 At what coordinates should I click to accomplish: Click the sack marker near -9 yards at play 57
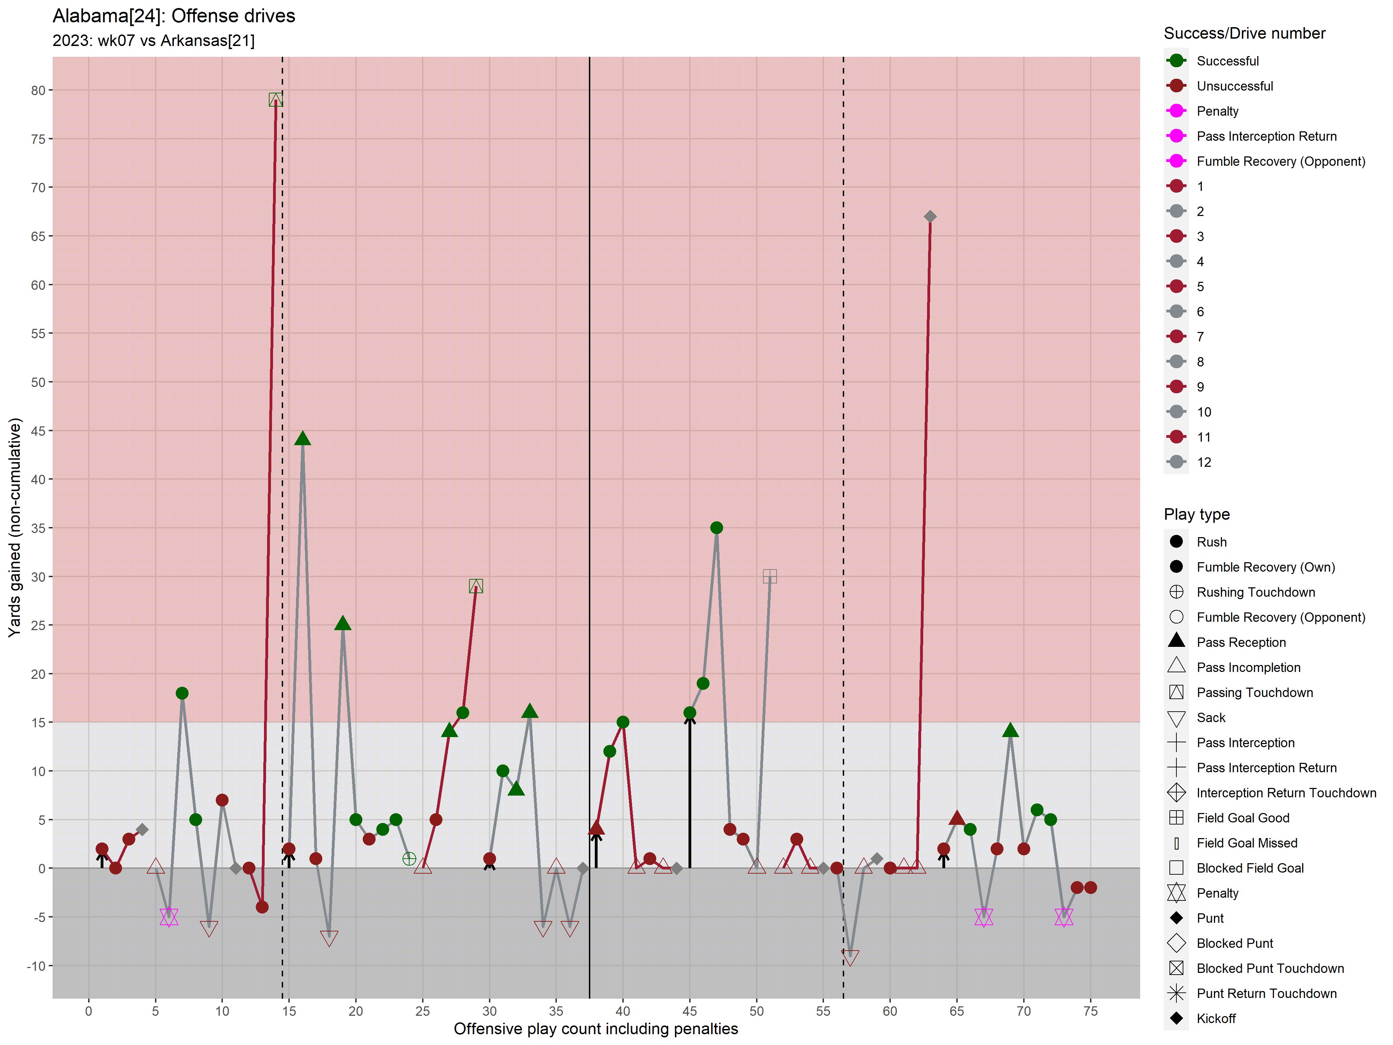click(849, 958)
